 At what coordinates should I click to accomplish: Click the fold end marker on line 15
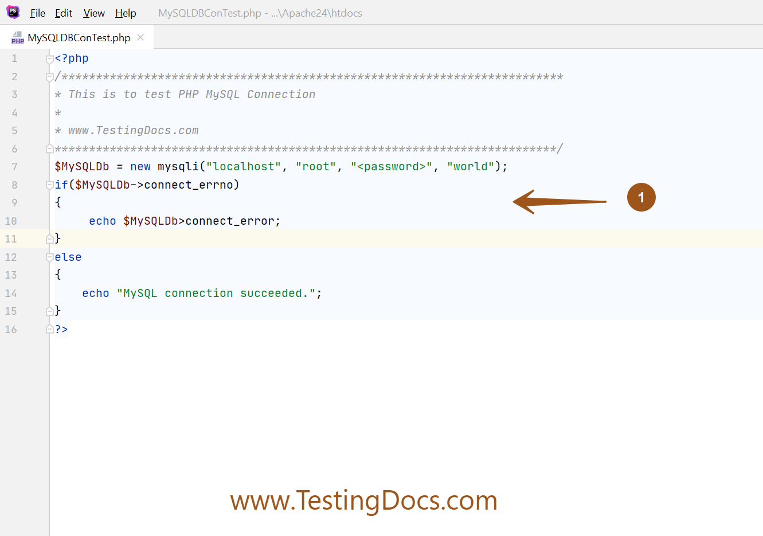coord(49,311)
